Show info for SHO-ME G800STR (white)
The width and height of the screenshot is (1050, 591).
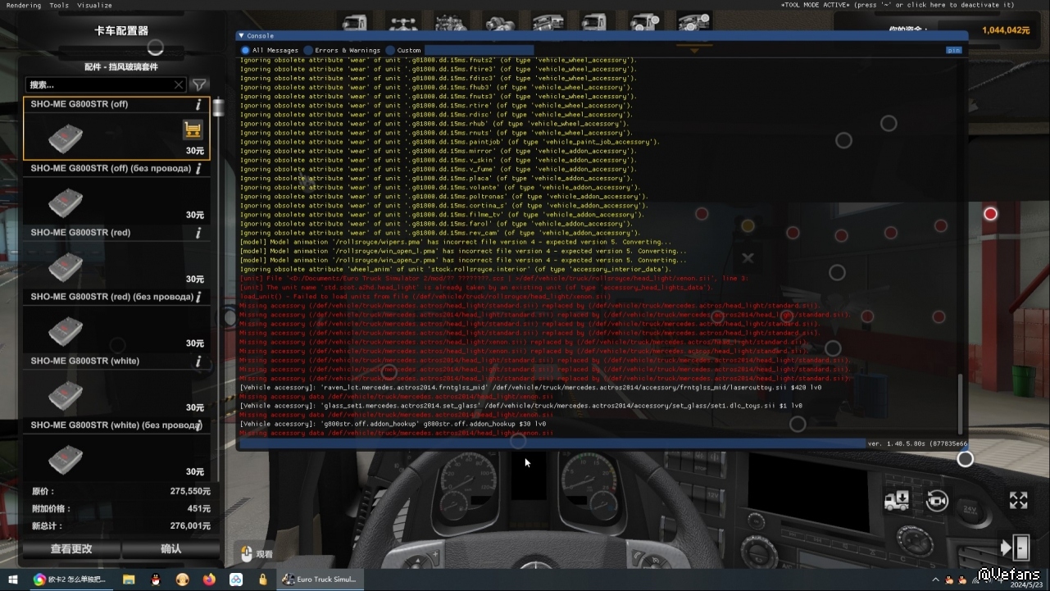198,361
